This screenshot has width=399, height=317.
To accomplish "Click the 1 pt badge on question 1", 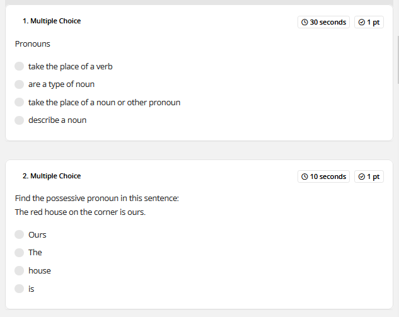I will click(x=369, y=22).
